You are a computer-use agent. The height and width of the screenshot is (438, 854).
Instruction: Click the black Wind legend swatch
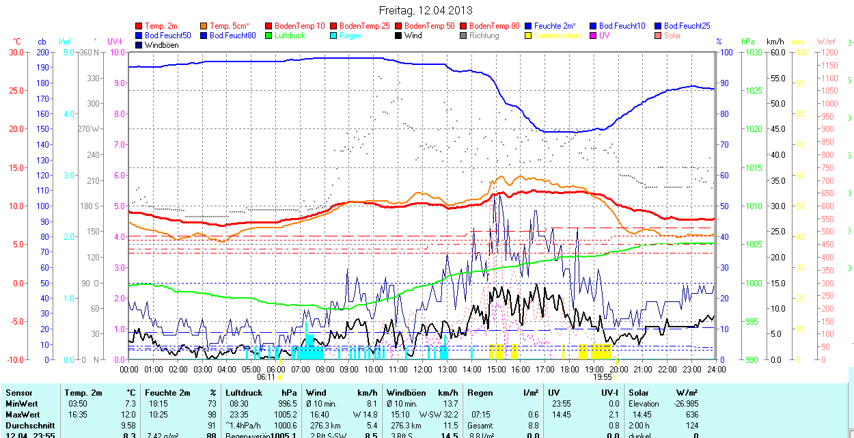point(398,36)
